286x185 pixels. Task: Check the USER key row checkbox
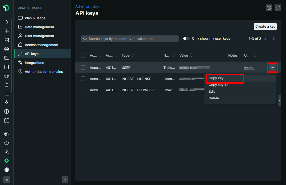83,68
